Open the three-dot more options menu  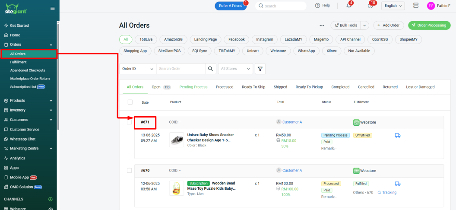pyautogui.click(x=322, y=25)
